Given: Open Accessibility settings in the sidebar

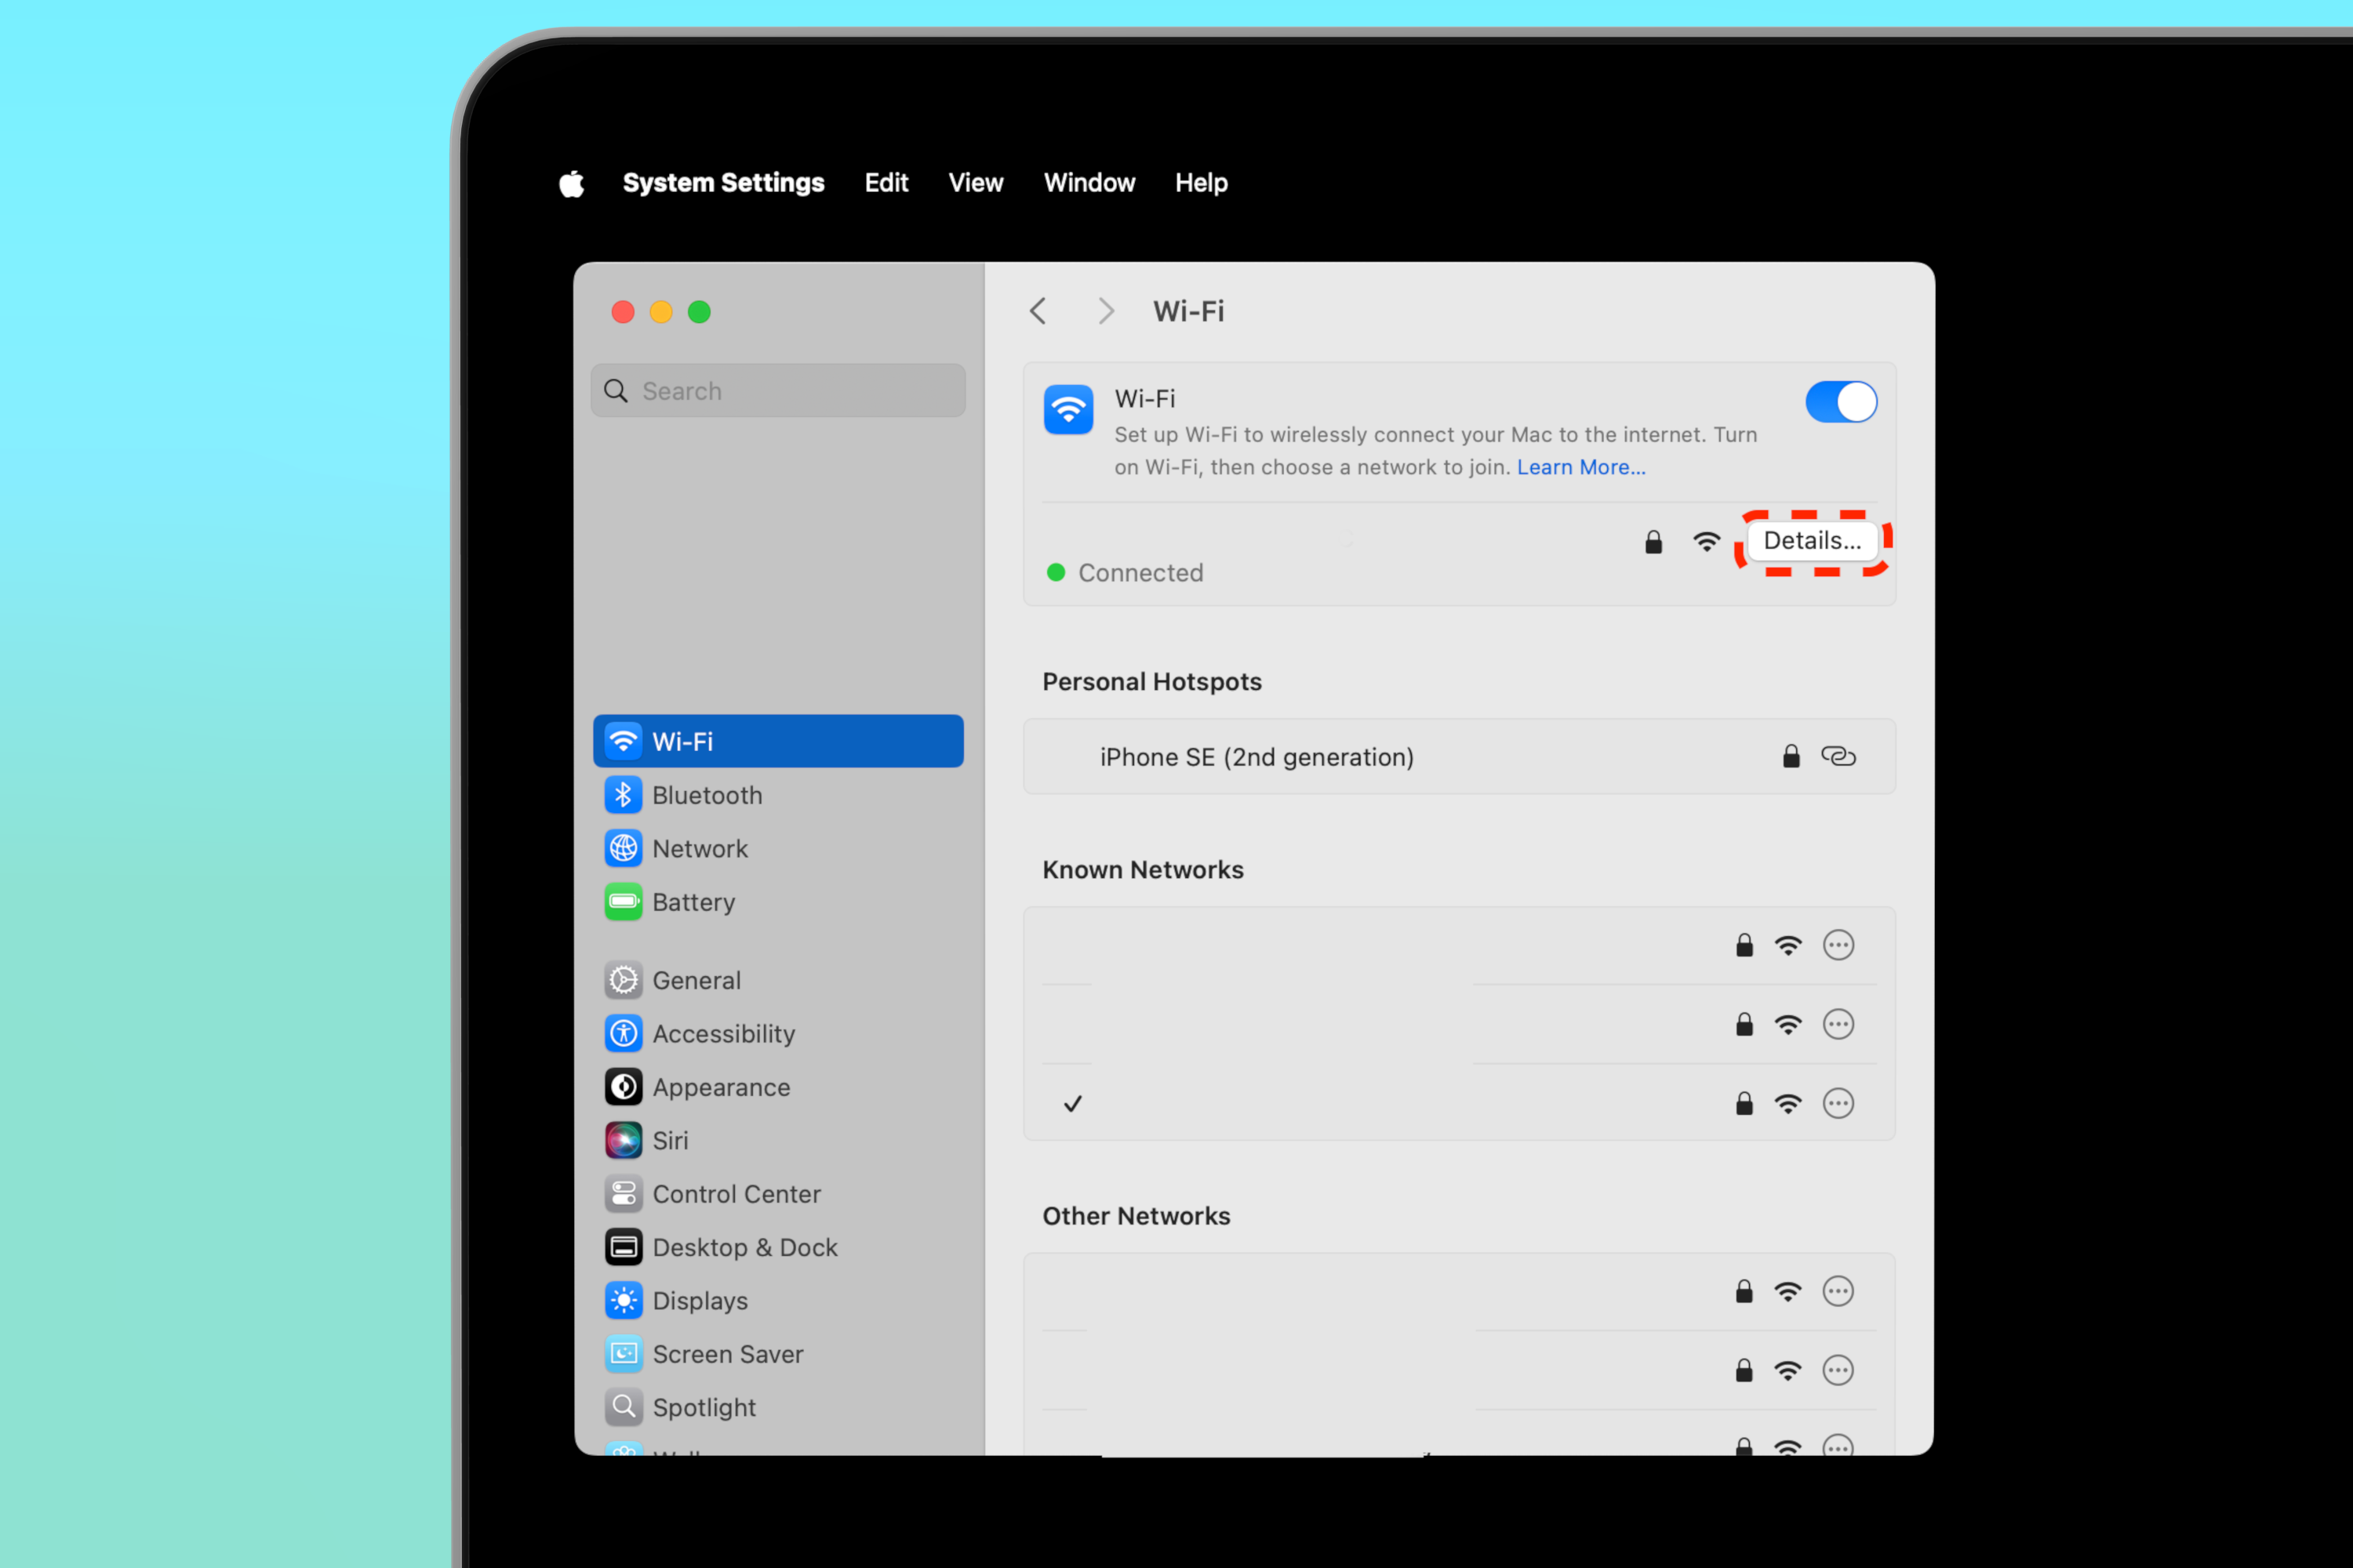Looking at the screenshot, I should [x=778, y=1034].
